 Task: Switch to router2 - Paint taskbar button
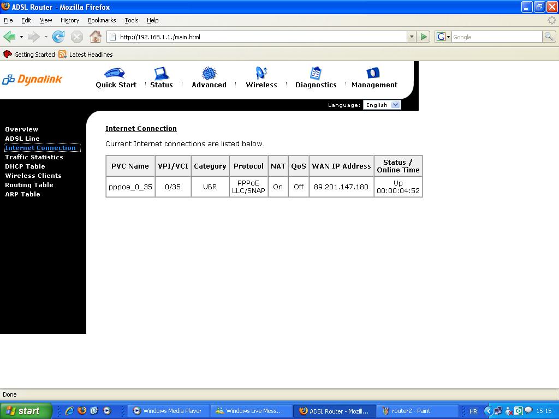418,411
